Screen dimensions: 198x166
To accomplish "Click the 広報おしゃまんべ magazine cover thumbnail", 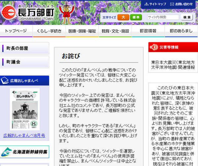I will tap(24, 109).
